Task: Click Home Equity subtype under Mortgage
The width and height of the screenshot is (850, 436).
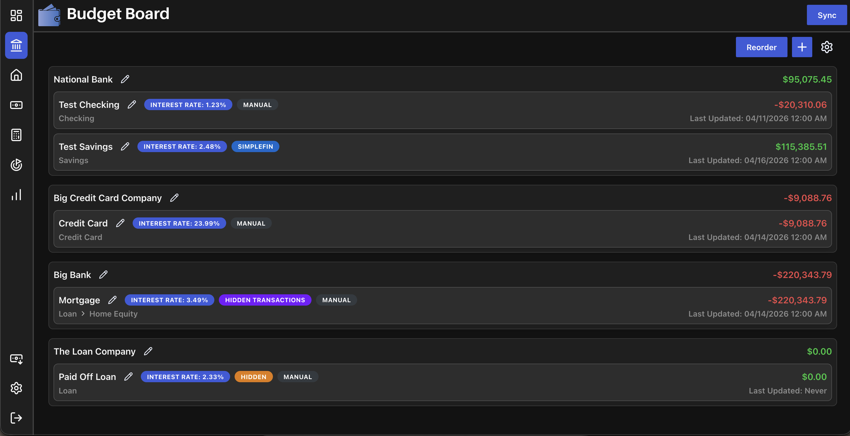Action: pyautogui.click(x=113, y=313)
